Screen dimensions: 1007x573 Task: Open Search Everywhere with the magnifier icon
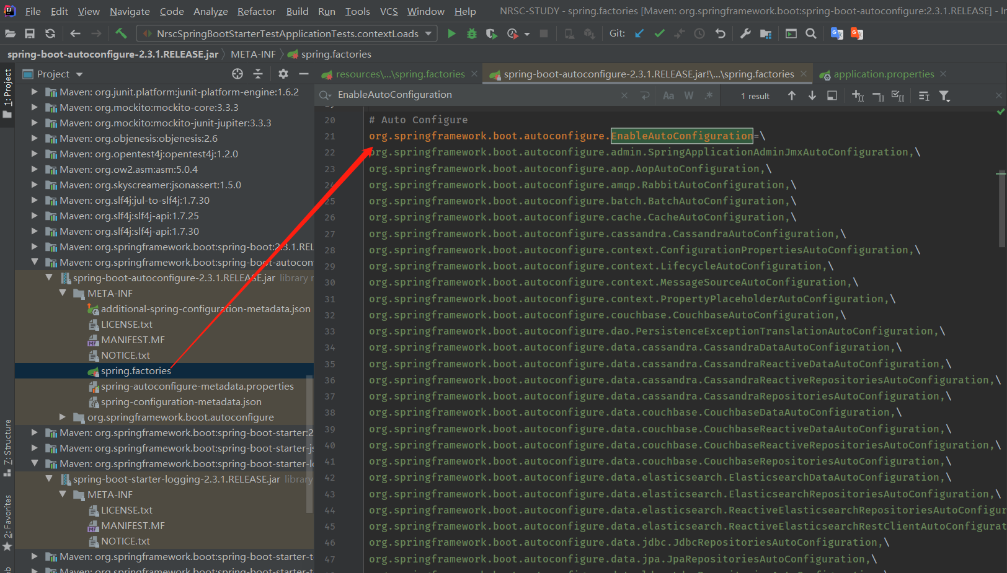tap(811, 33)
